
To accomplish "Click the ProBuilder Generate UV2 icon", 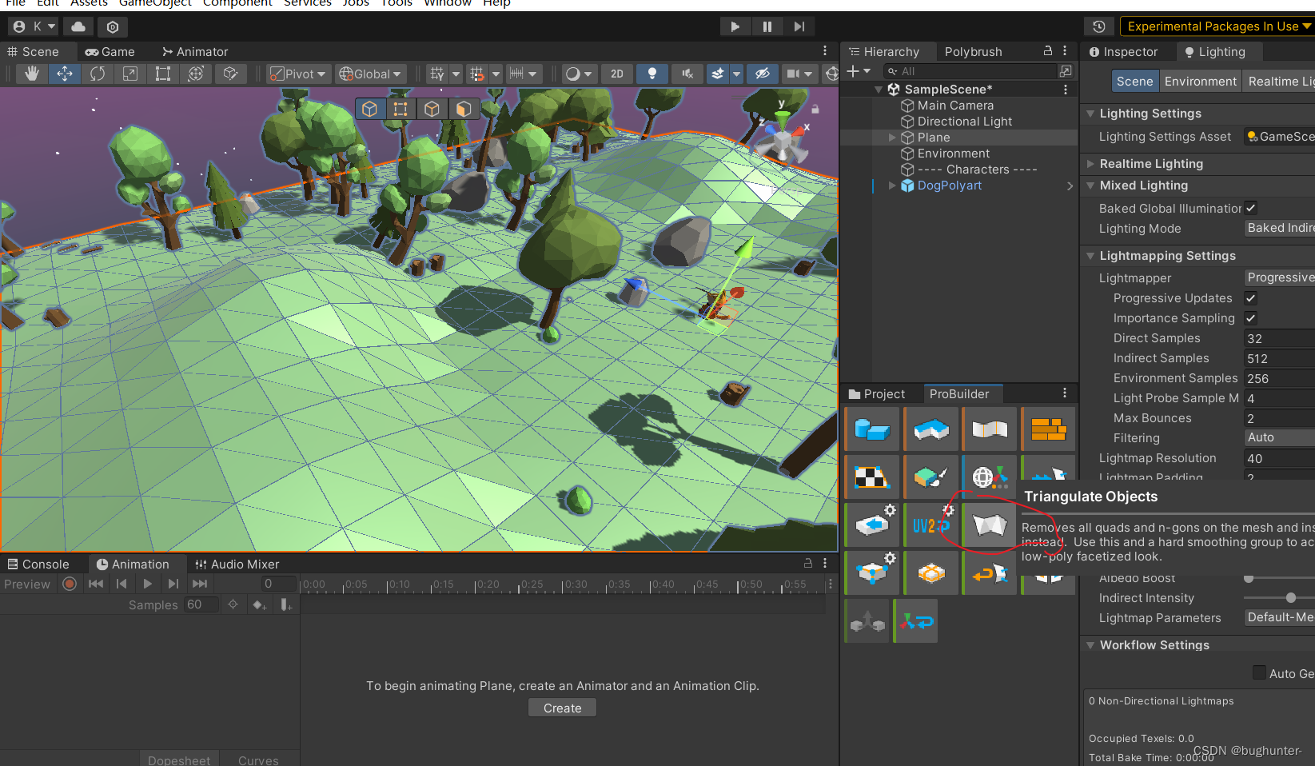I will tap(931, 525).
